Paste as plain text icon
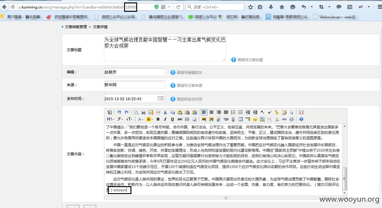This screenshot has width=382, height=208. pyautogui.click(x=187, y=112)
